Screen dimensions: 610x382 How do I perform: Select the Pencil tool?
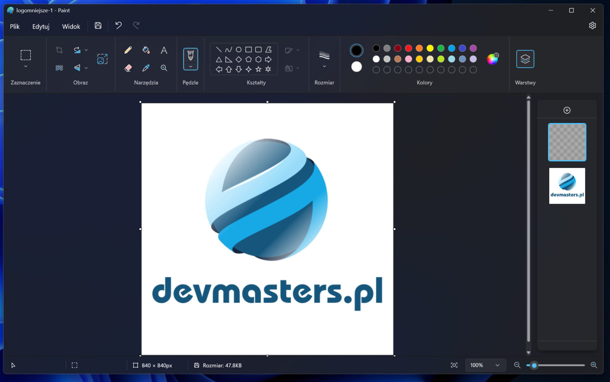pos(127,50)
